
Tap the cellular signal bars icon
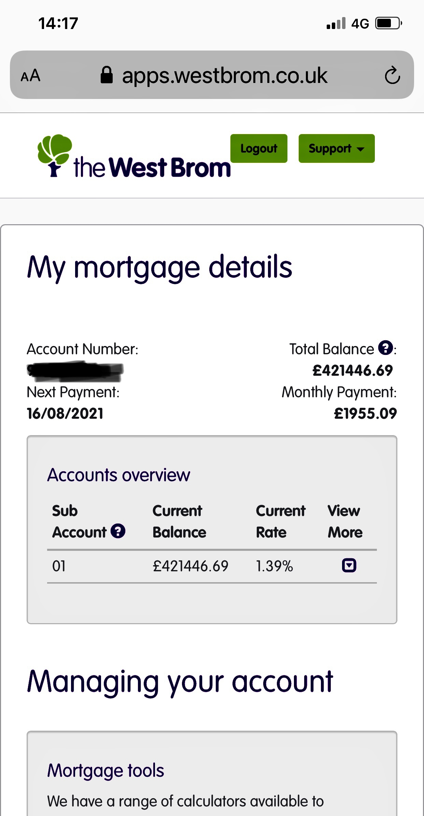336,23
